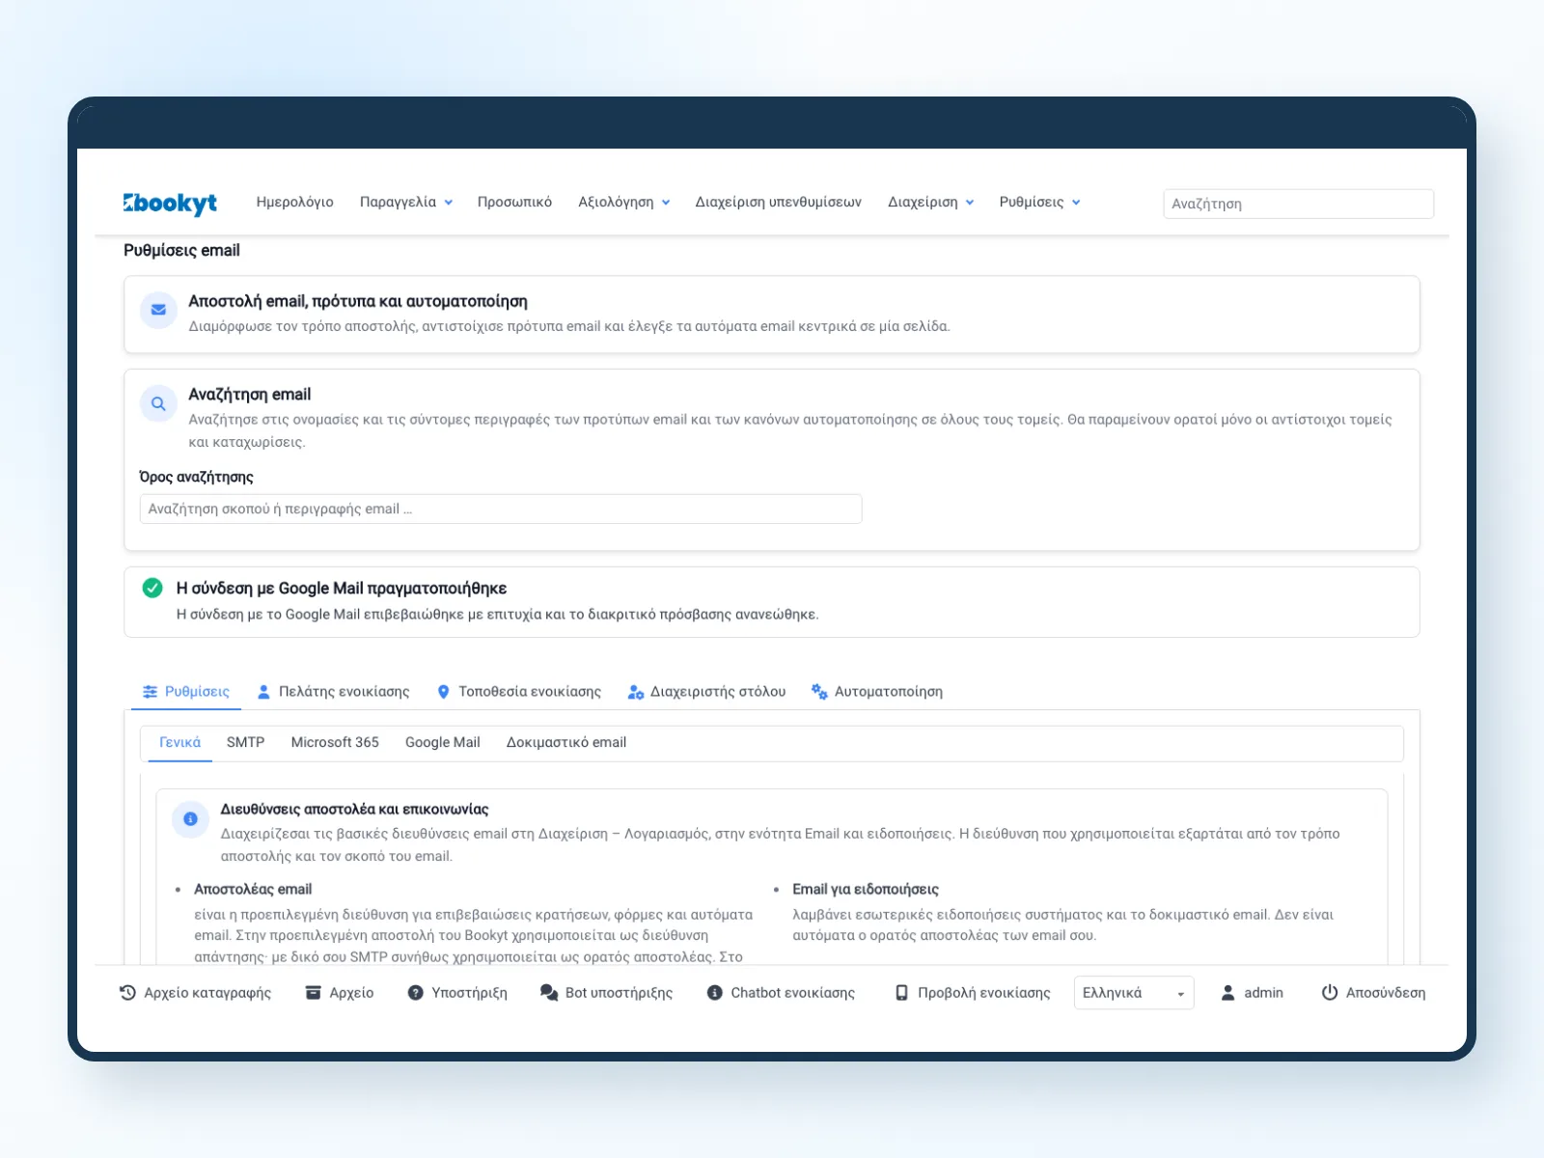
Task: Click the Αποσύνδεση power icon
Action: (1330, 992)
